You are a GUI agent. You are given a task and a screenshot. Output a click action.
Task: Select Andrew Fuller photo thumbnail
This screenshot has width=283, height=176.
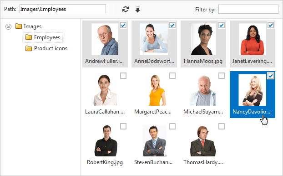[105, 39]
